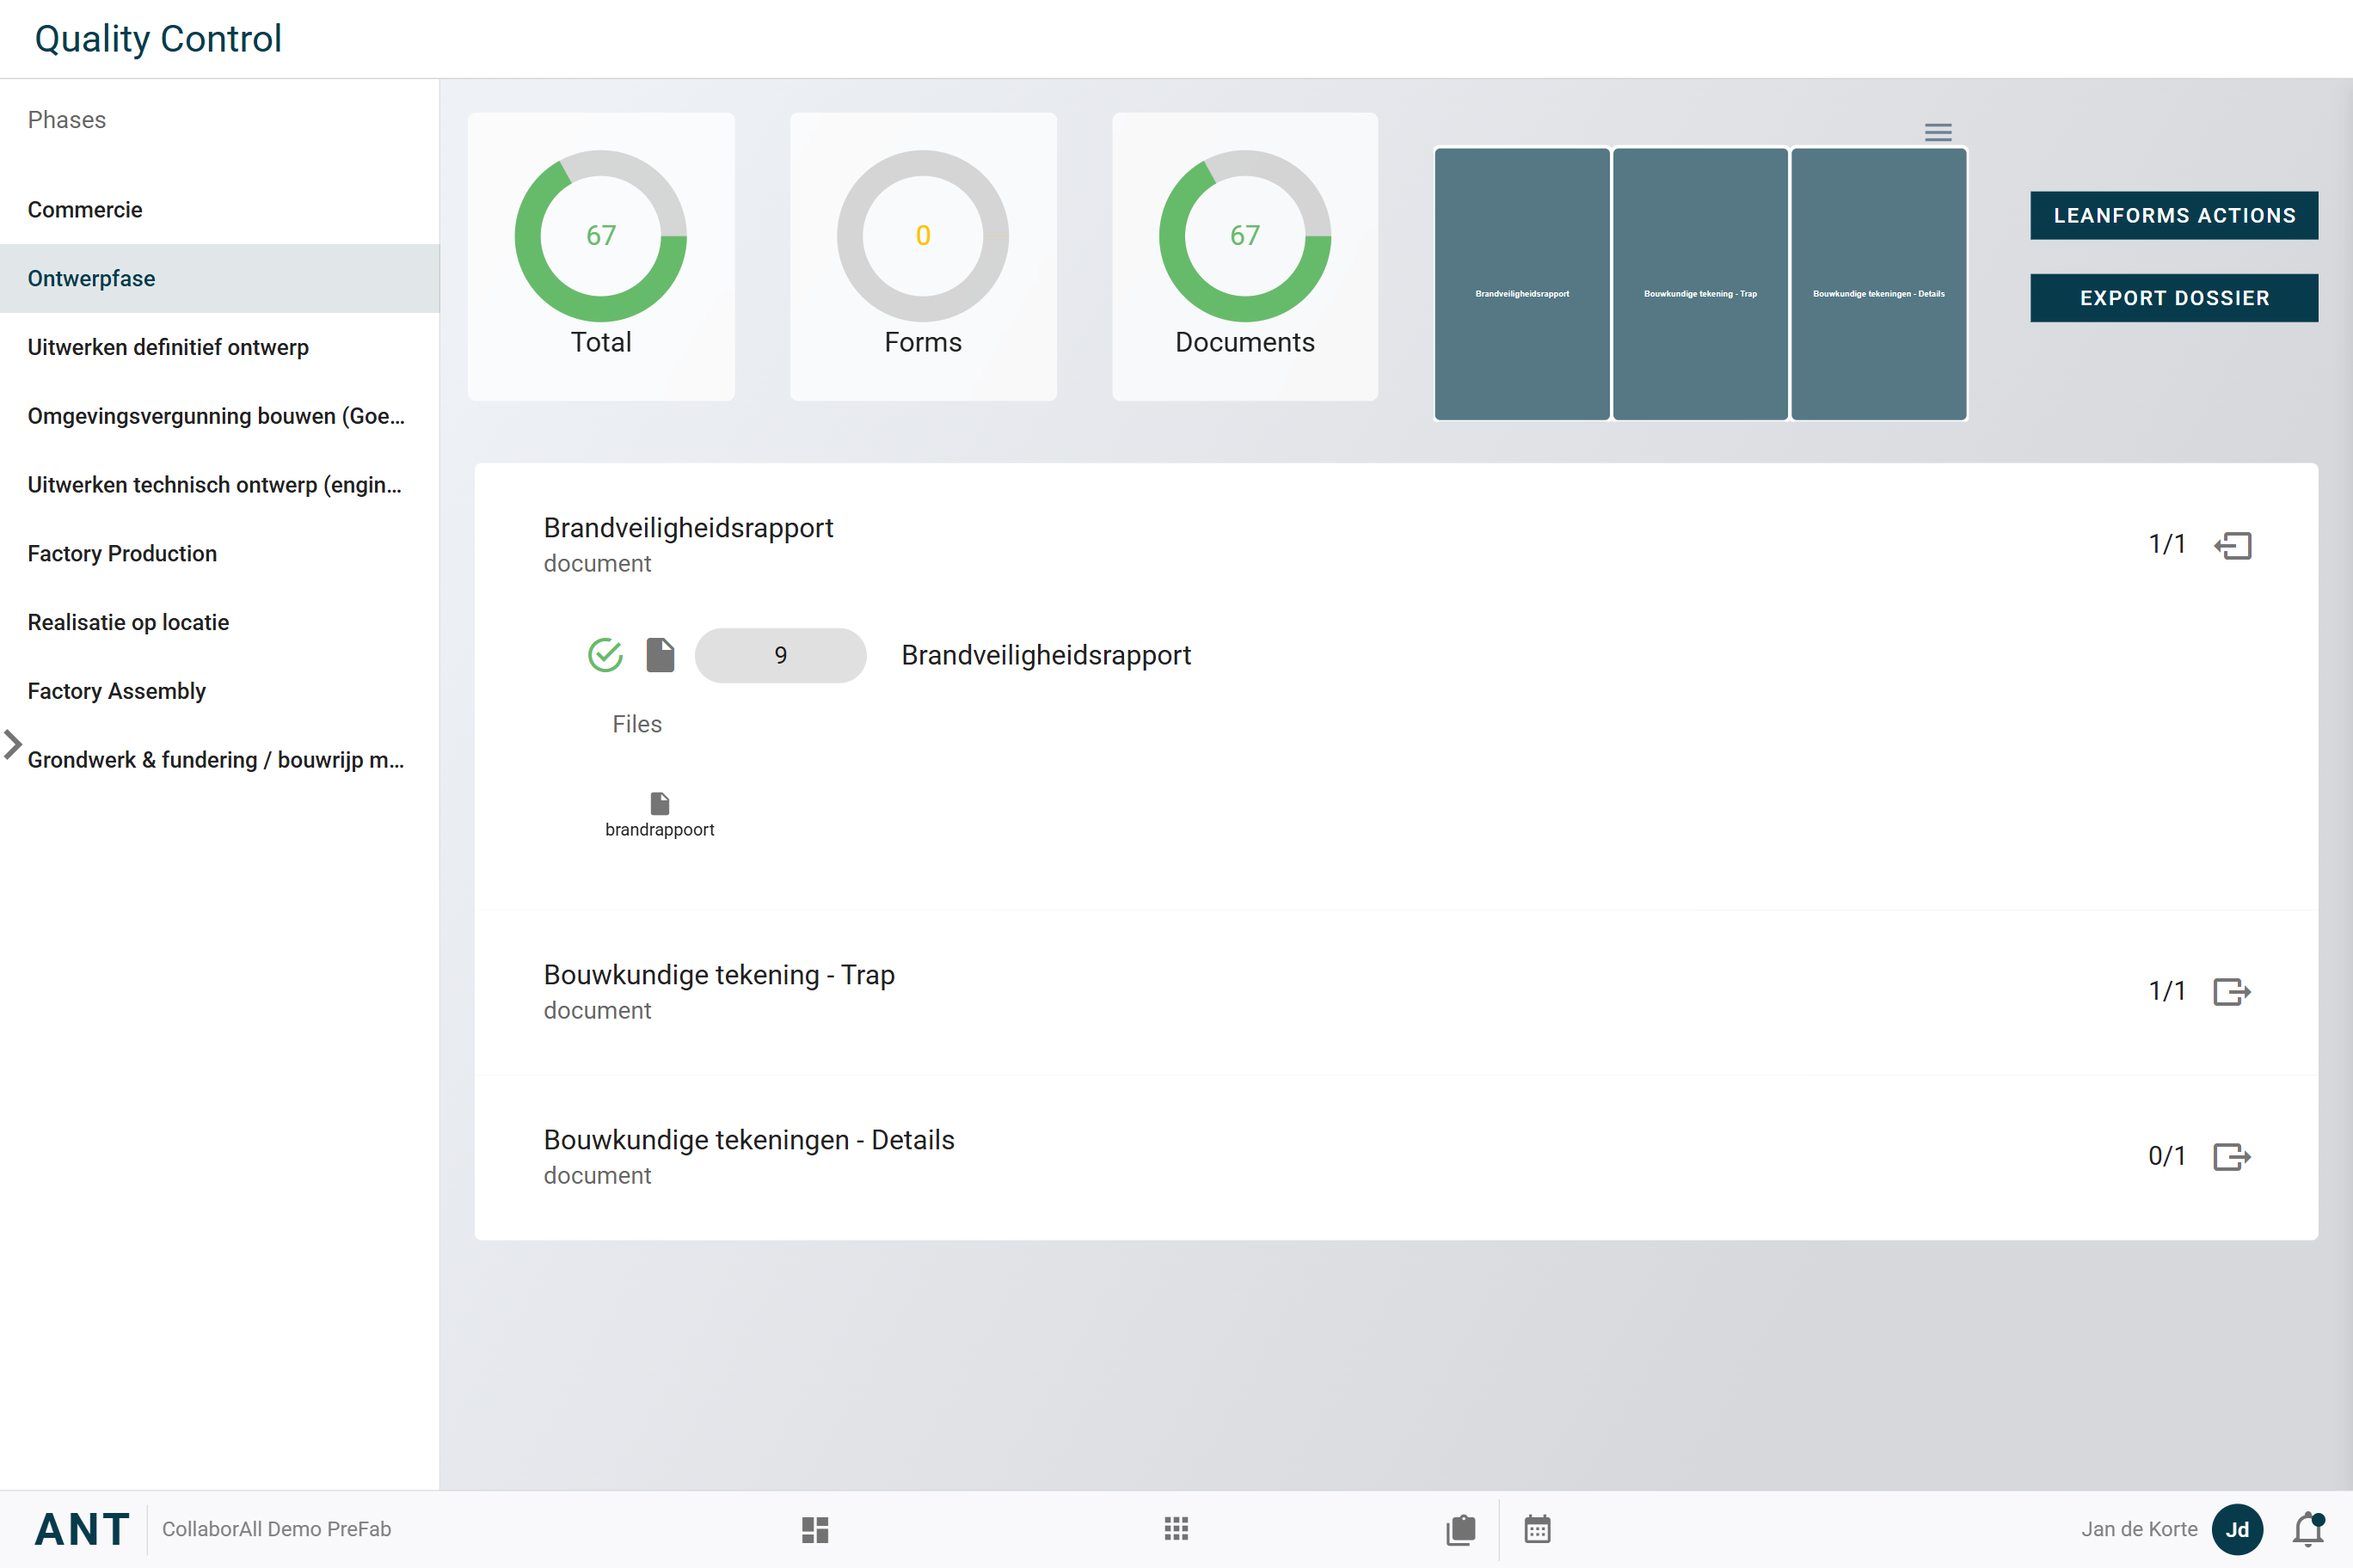The image size is (2353, 1568).
Task: Click the green approved checkmark for Brandveiligheidsrapport
Action: coord(605,655)
